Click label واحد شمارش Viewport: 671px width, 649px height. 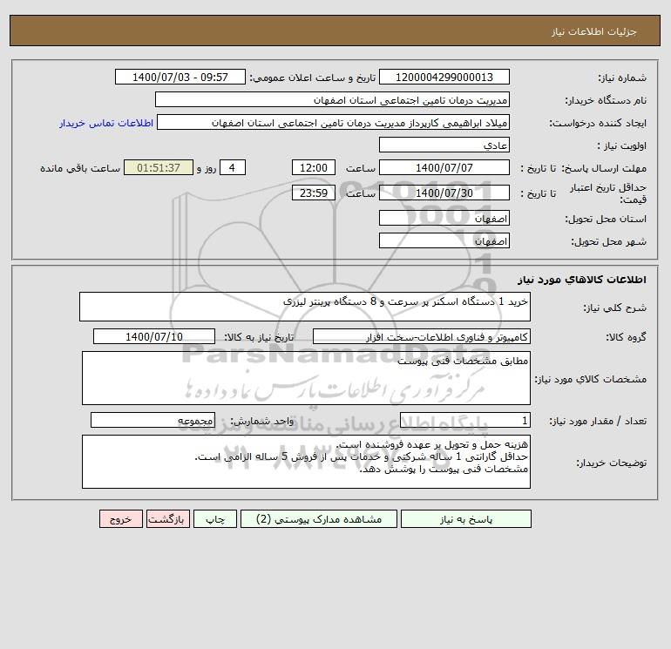click(262, 421)
